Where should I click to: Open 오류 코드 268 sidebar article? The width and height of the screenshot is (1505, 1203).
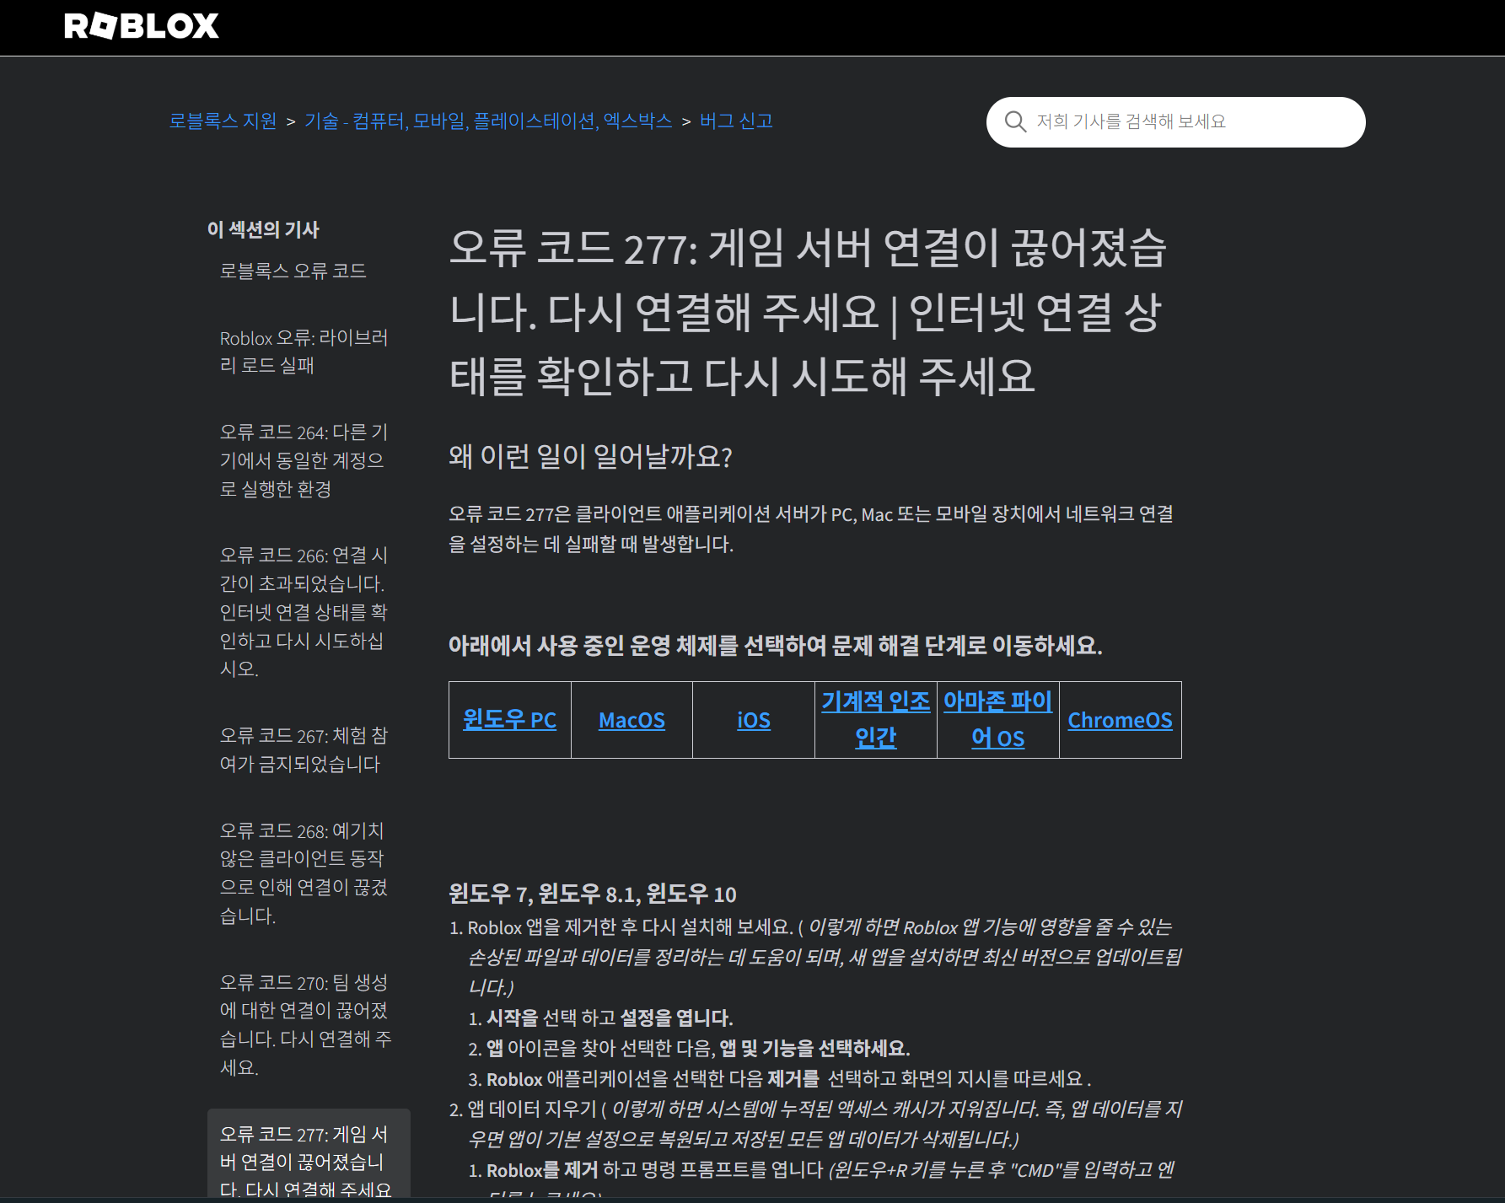point(304,873)
